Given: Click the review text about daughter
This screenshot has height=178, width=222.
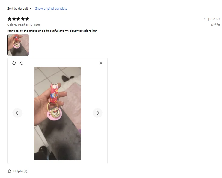Looking at the screenshot, I should coord(52,31).
